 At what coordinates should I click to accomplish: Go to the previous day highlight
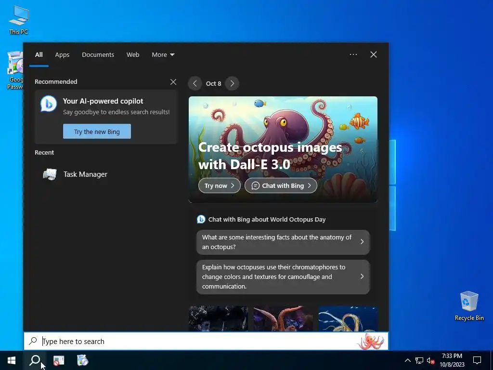tap(195, 83)
